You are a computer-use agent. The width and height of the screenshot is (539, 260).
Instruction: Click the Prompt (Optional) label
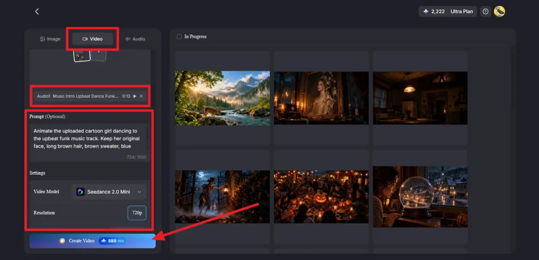tap(47, 117)
